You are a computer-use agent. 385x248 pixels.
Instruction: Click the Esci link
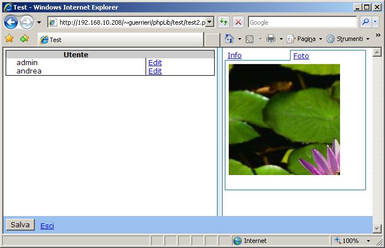pyautogui.click(x=47, y=226)
